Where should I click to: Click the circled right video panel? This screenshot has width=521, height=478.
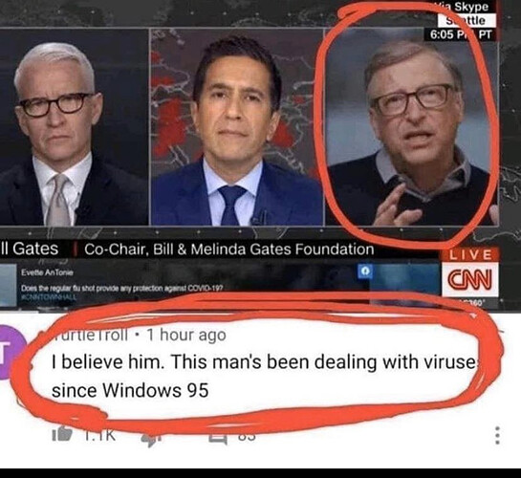point(411,127)
